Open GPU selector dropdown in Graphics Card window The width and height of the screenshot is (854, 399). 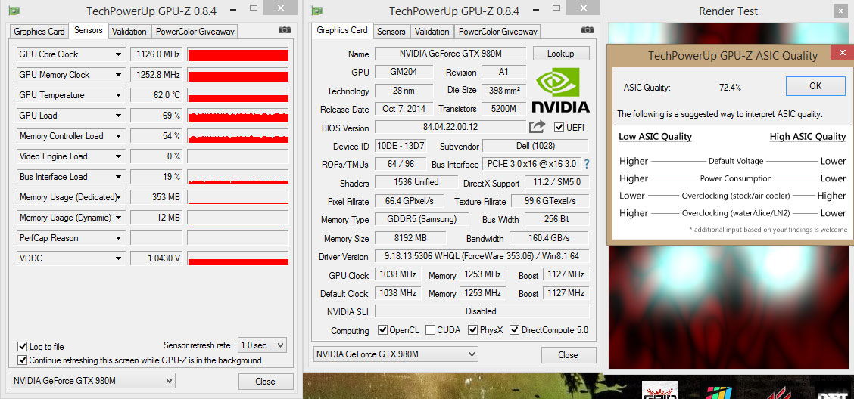[x=395, y=354]
